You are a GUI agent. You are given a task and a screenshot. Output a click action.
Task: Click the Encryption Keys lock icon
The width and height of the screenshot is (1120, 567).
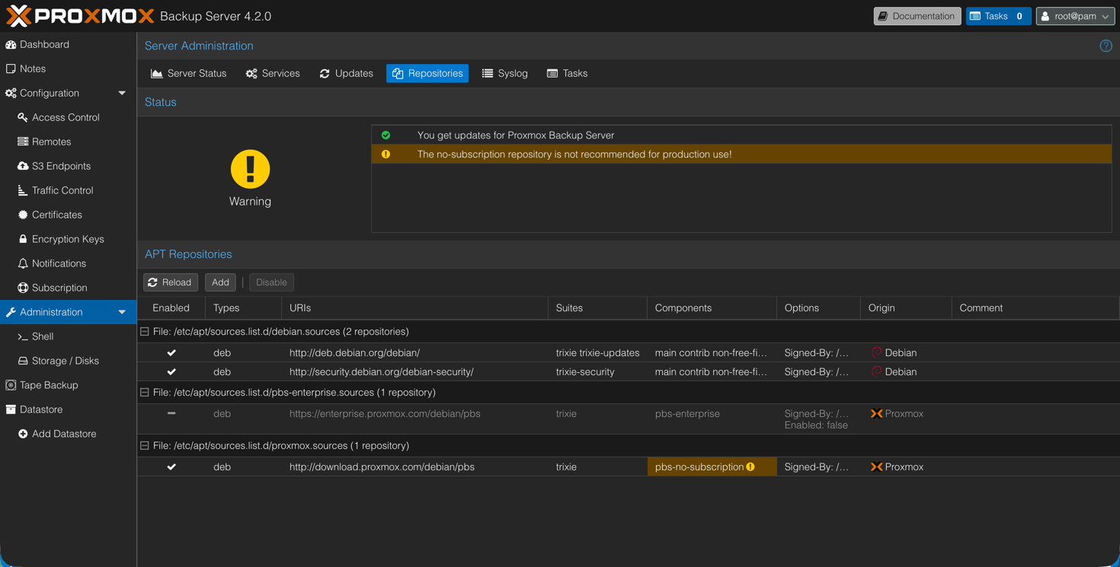coord(23,239)
